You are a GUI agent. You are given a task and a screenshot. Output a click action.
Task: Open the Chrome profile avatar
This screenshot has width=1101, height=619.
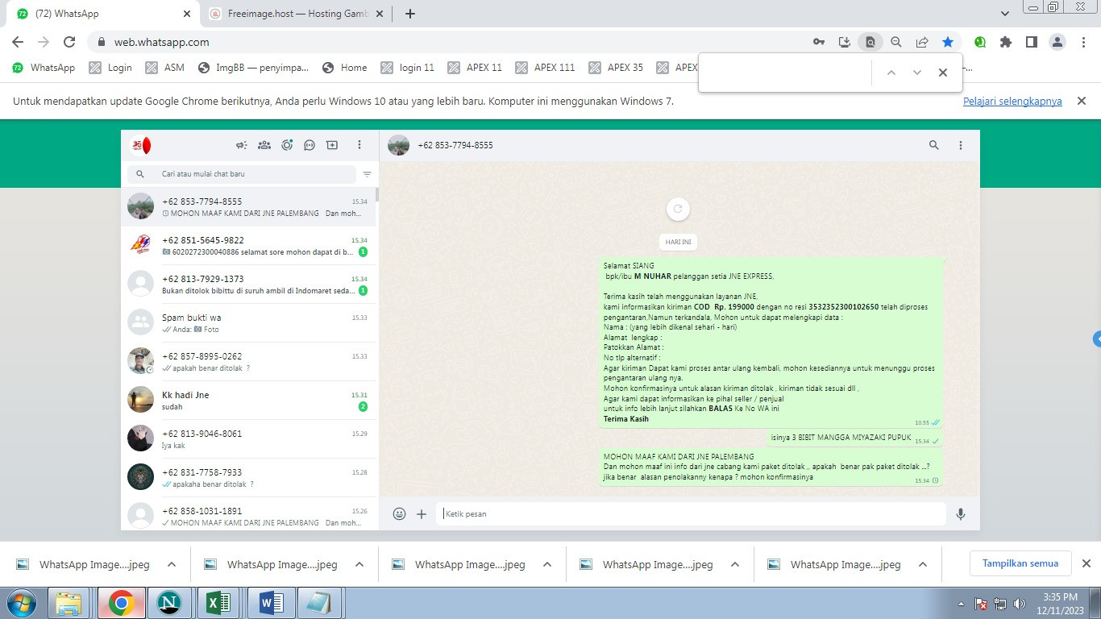coord(1057,42)
